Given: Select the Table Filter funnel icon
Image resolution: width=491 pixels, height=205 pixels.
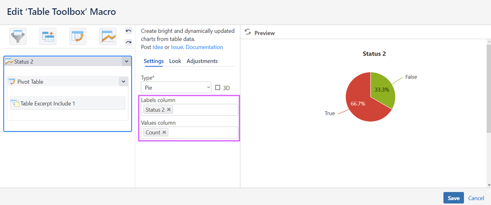Looking at the screenshot, I should tap(18, 37).
